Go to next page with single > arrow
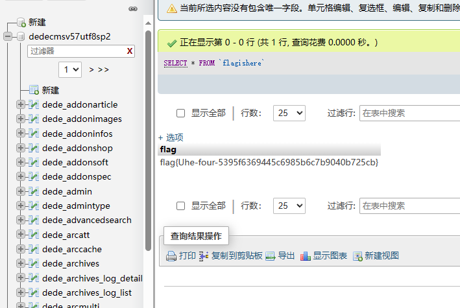 [x=91, y=70]
